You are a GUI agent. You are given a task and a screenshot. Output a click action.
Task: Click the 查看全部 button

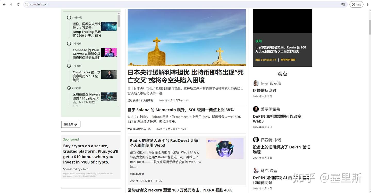click(71, 124)
